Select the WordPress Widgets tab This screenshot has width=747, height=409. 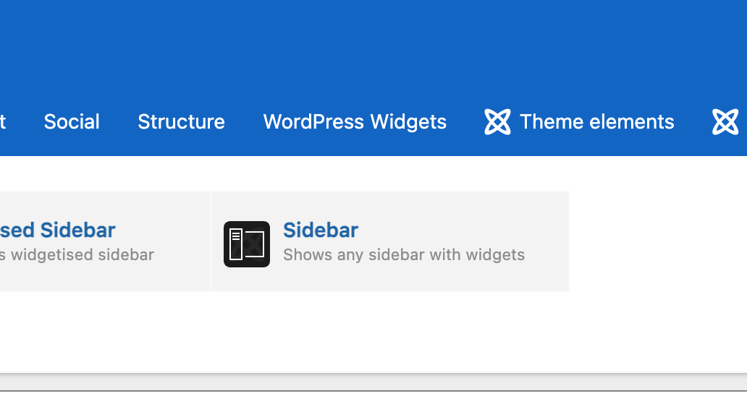click(355, 121)
